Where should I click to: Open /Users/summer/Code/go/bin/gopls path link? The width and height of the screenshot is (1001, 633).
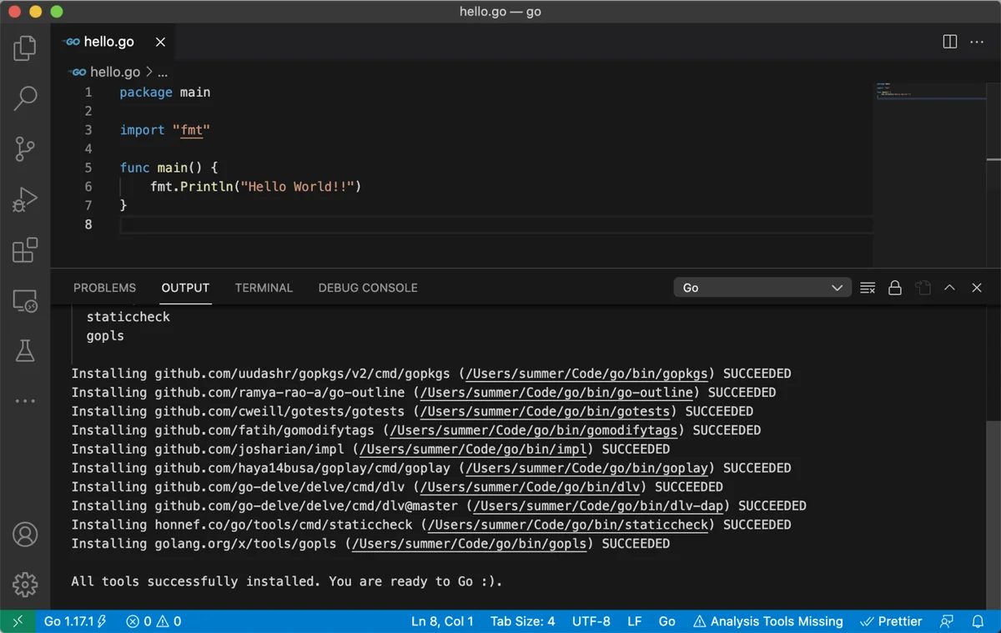469,544
